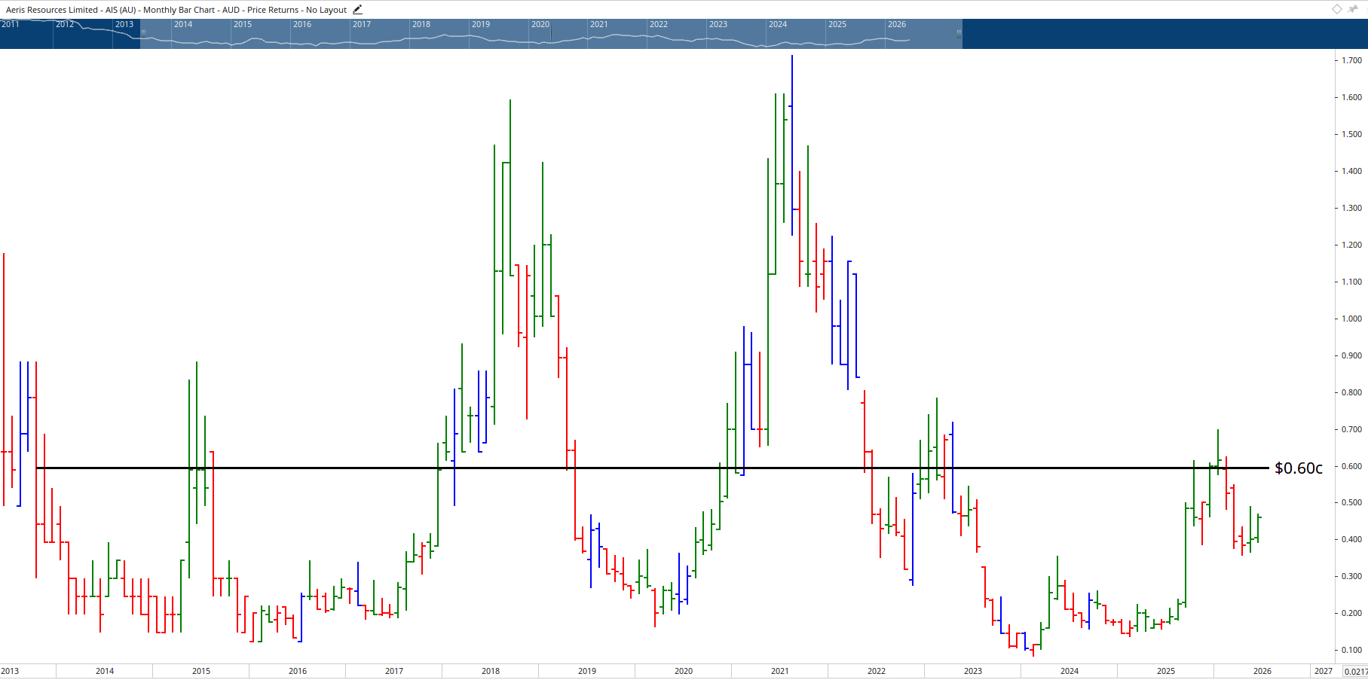Click the edit pencil icon beside the chart title
This screenshot has width=1368, height=680.
point(357,10)
